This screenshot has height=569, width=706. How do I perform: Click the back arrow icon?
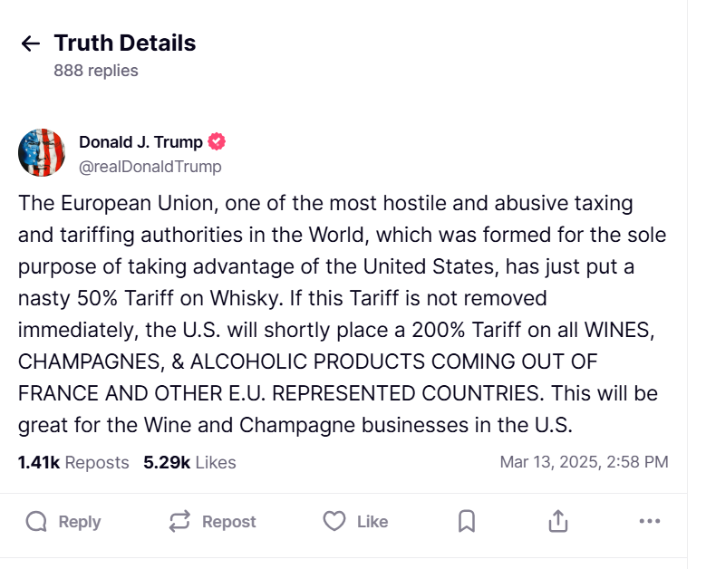pyautogui.click(x=31, y=43)
